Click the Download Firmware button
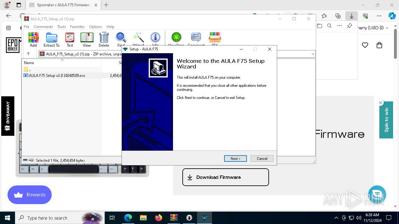The image size is (399, 224). [226, 177]
